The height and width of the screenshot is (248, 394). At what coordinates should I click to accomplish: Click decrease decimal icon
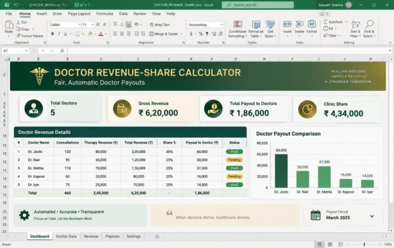coord(221,33)
